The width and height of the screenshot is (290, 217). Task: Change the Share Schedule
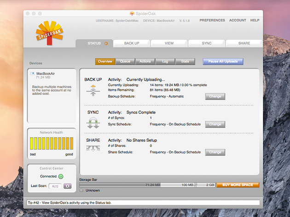pyautogui.click(x=215, y=152)
